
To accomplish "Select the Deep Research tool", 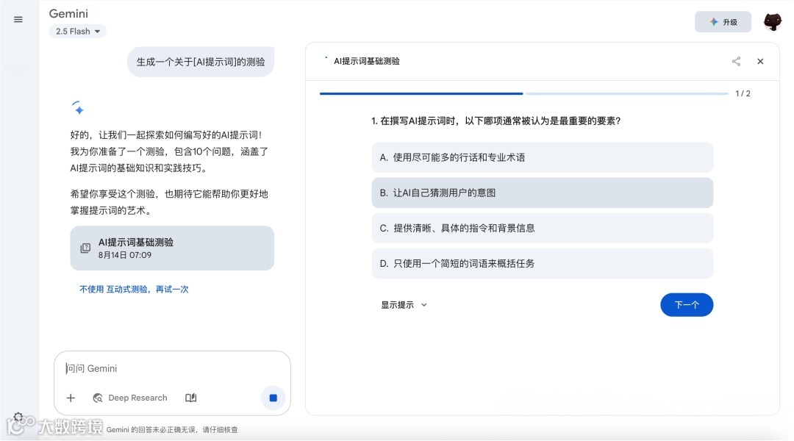I will click(130, 398).
